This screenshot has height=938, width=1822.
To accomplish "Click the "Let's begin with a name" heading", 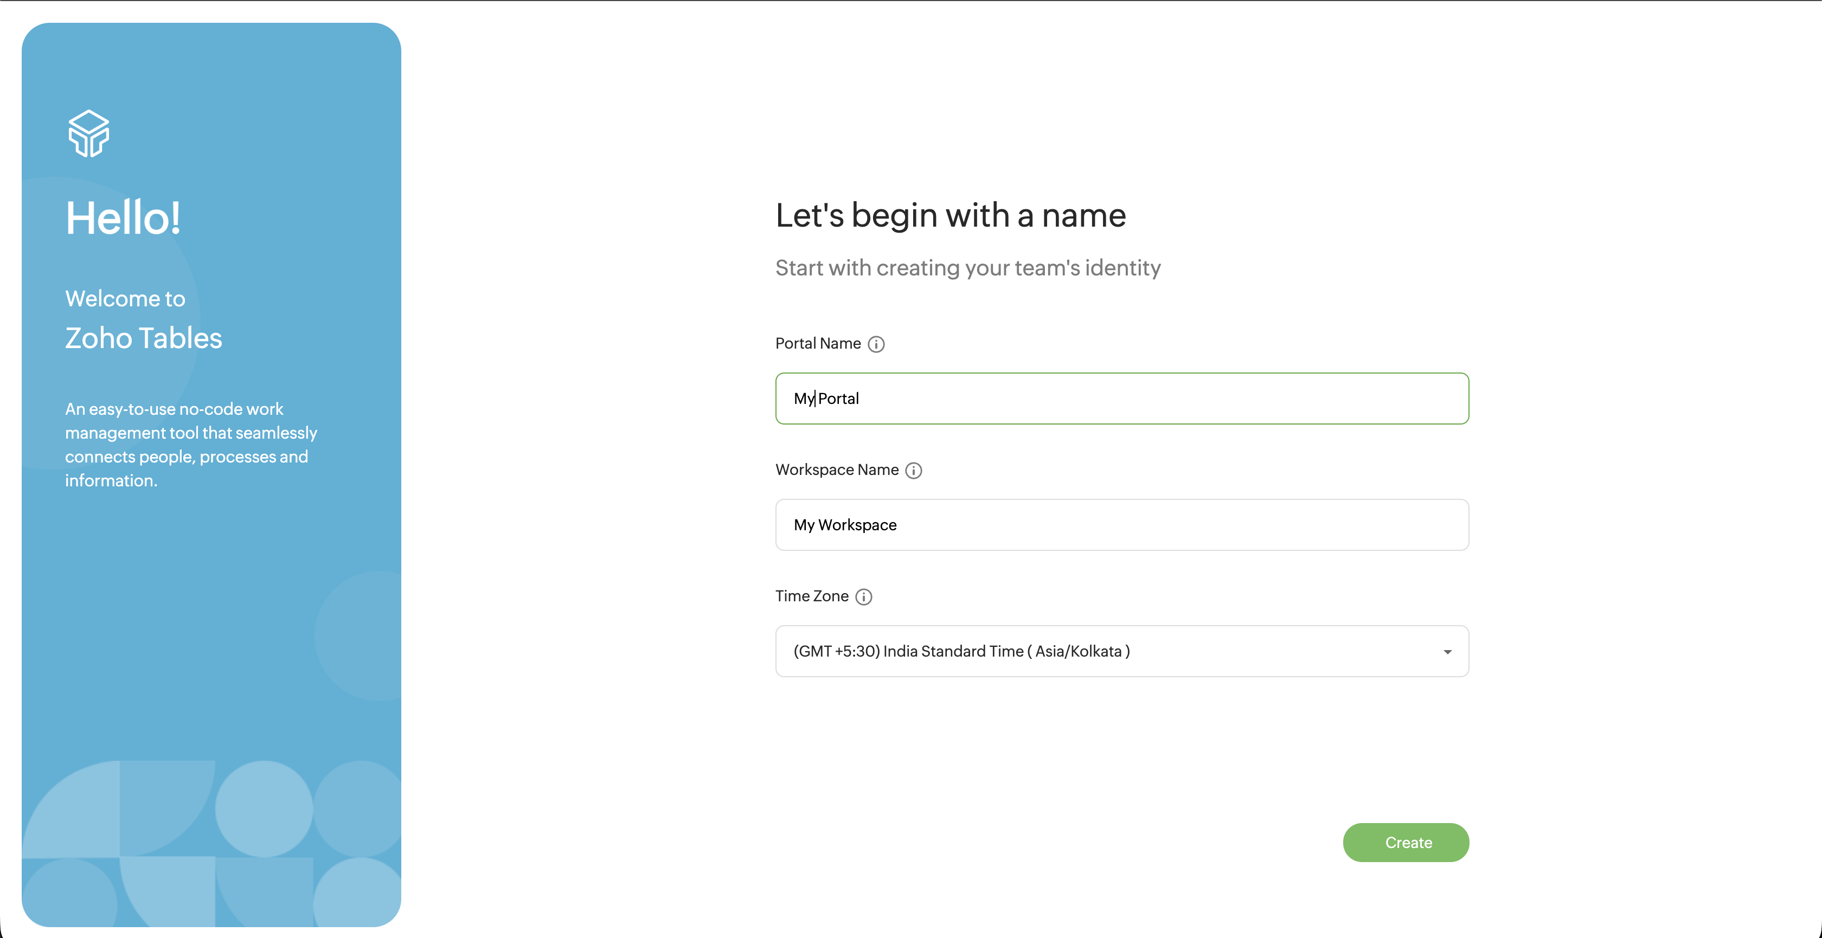I will coord(950,215).
